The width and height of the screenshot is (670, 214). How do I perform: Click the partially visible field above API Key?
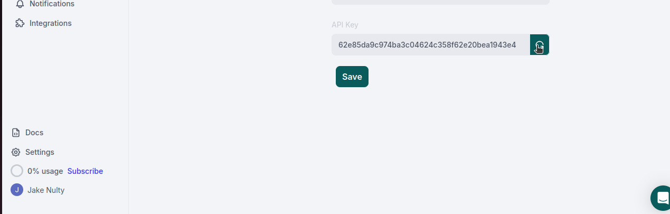coord(440,2)
